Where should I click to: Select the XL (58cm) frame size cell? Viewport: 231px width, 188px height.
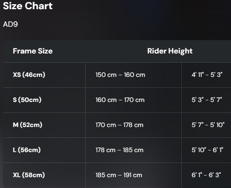point(44,175)
